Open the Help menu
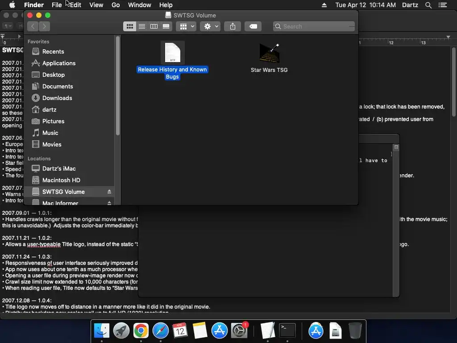 coord(166,5)
